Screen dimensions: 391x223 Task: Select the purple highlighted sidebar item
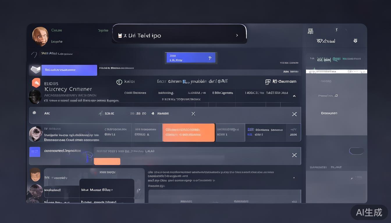coord(69,70)
